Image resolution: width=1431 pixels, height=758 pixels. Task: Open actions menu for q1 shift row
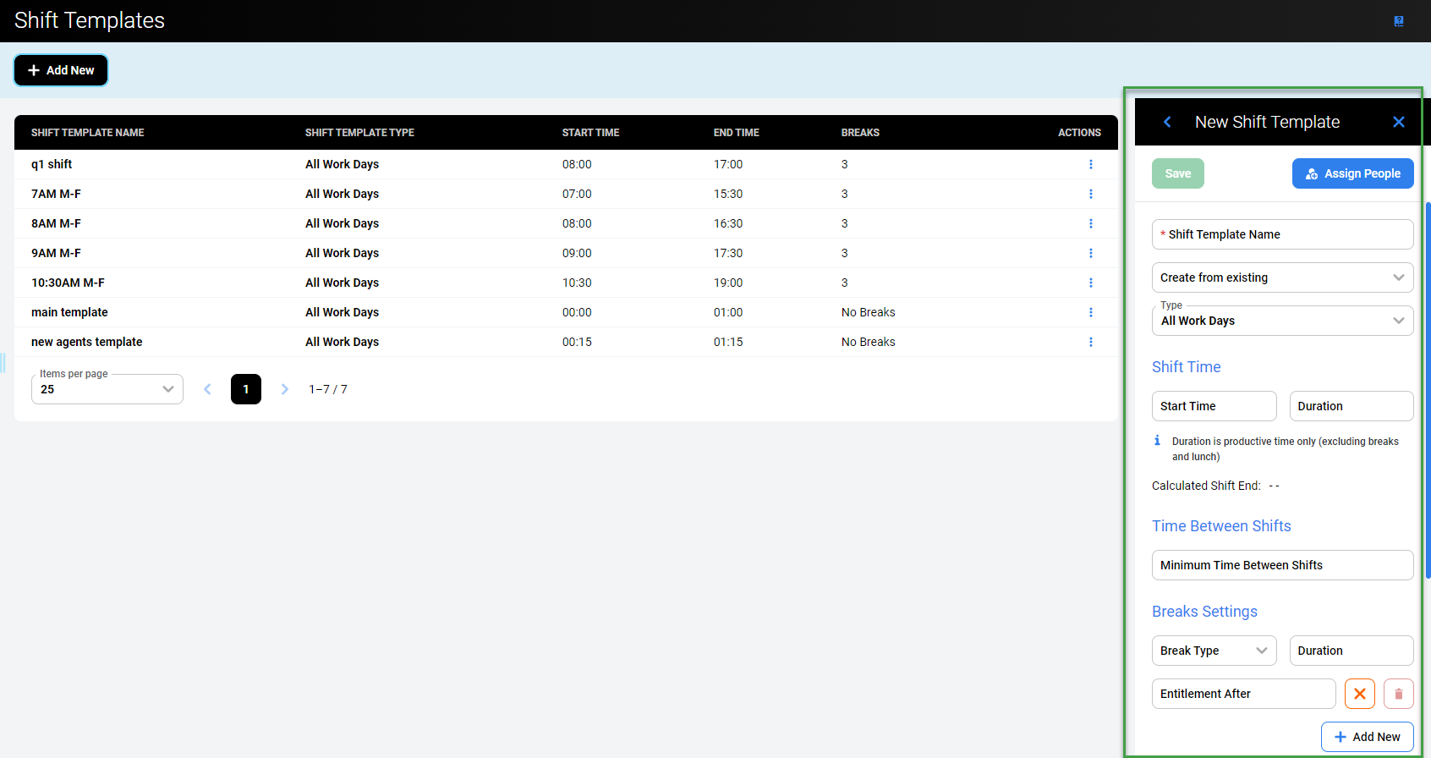(1090, 164)
